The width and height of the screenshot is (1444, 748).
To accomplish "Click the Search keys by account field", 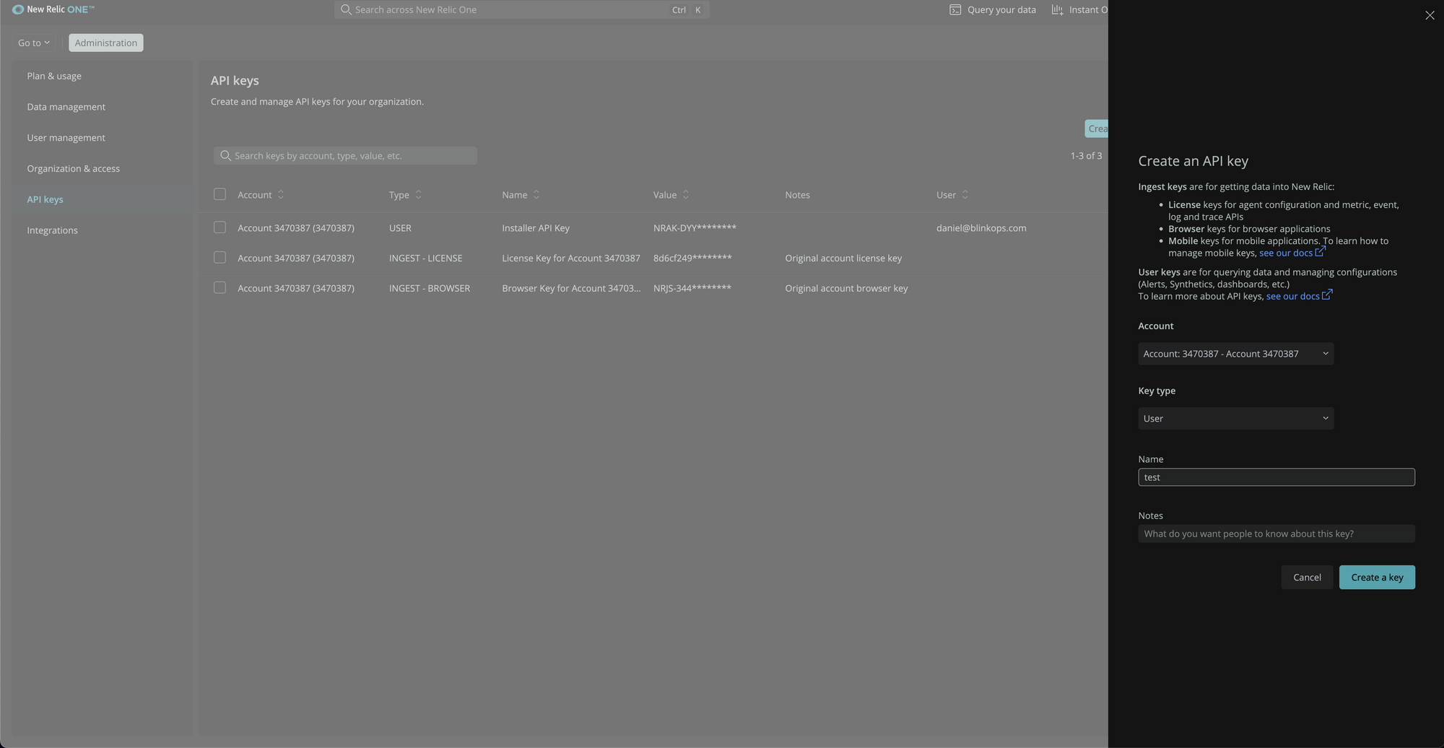I will (x=345, y=156).
